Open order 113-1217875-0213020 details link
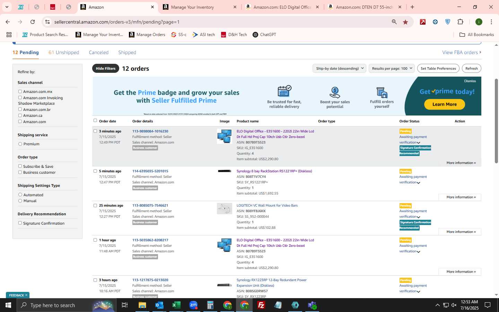Image resolution: width=499 pixels, height=312 pixels. click(x=150, y=280)
